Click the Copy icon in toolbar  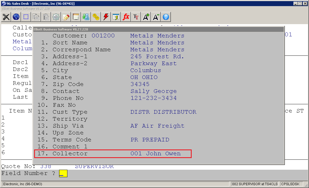click(36, 17)
